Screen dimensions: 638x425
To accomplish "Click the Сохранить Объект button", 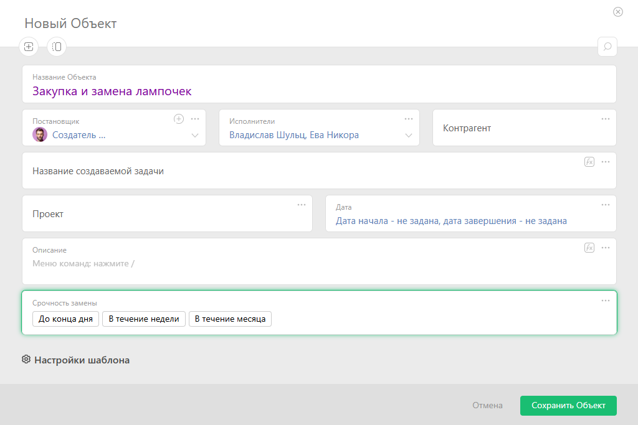I will 568,406.
